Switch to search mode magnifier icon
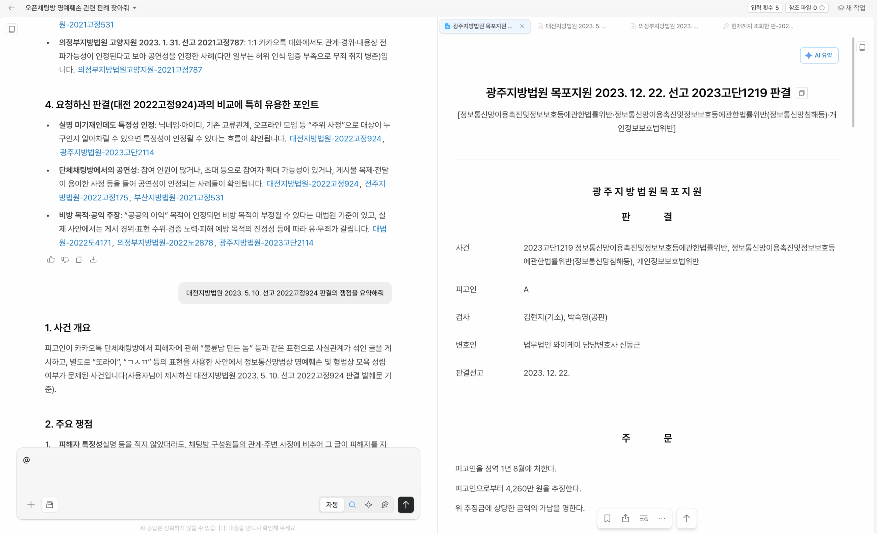This screenshot has height=534, width=877. [x=352, y=505]
